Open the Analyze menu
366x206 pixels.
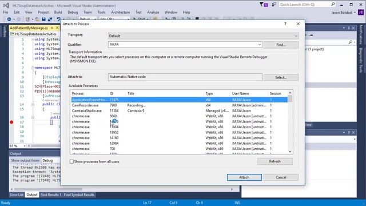pyautogui.click(x=153, y=12)
